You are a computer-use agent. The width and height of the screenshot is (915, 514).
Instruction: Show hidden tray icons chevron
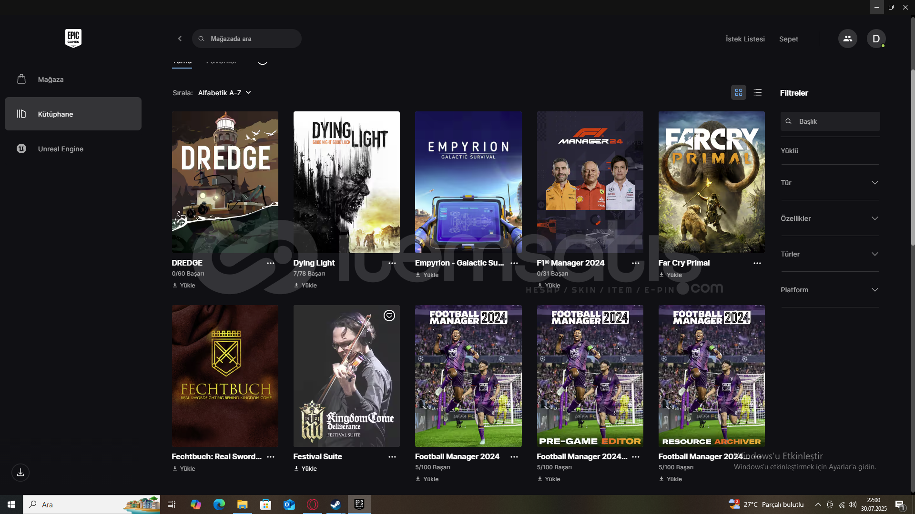click(818, 504)
